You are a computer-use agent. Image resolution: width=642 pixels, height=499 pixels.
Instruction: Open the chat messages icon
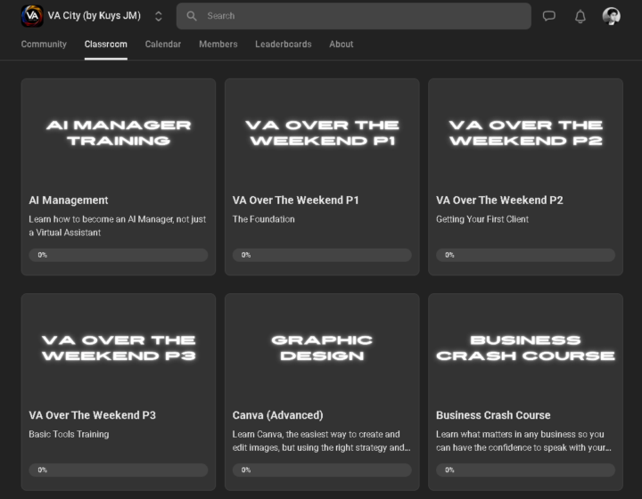549,16
